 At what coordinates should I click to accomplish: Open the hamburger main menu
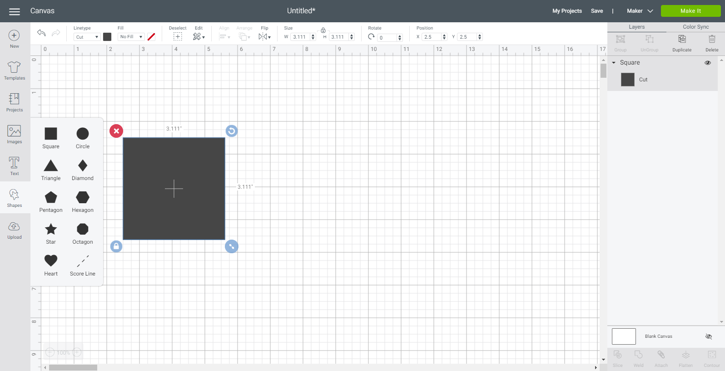pos(15,11)
